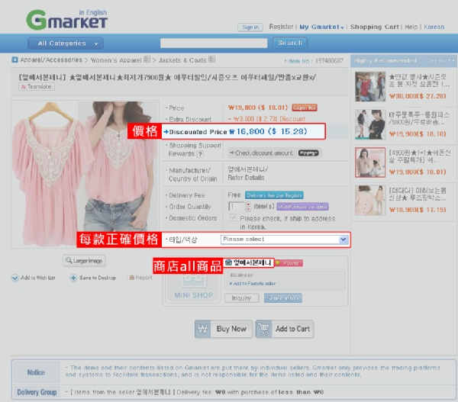
Task: Open the recommended item title priced ₩19,800
Action: click(x=419, y=156)
